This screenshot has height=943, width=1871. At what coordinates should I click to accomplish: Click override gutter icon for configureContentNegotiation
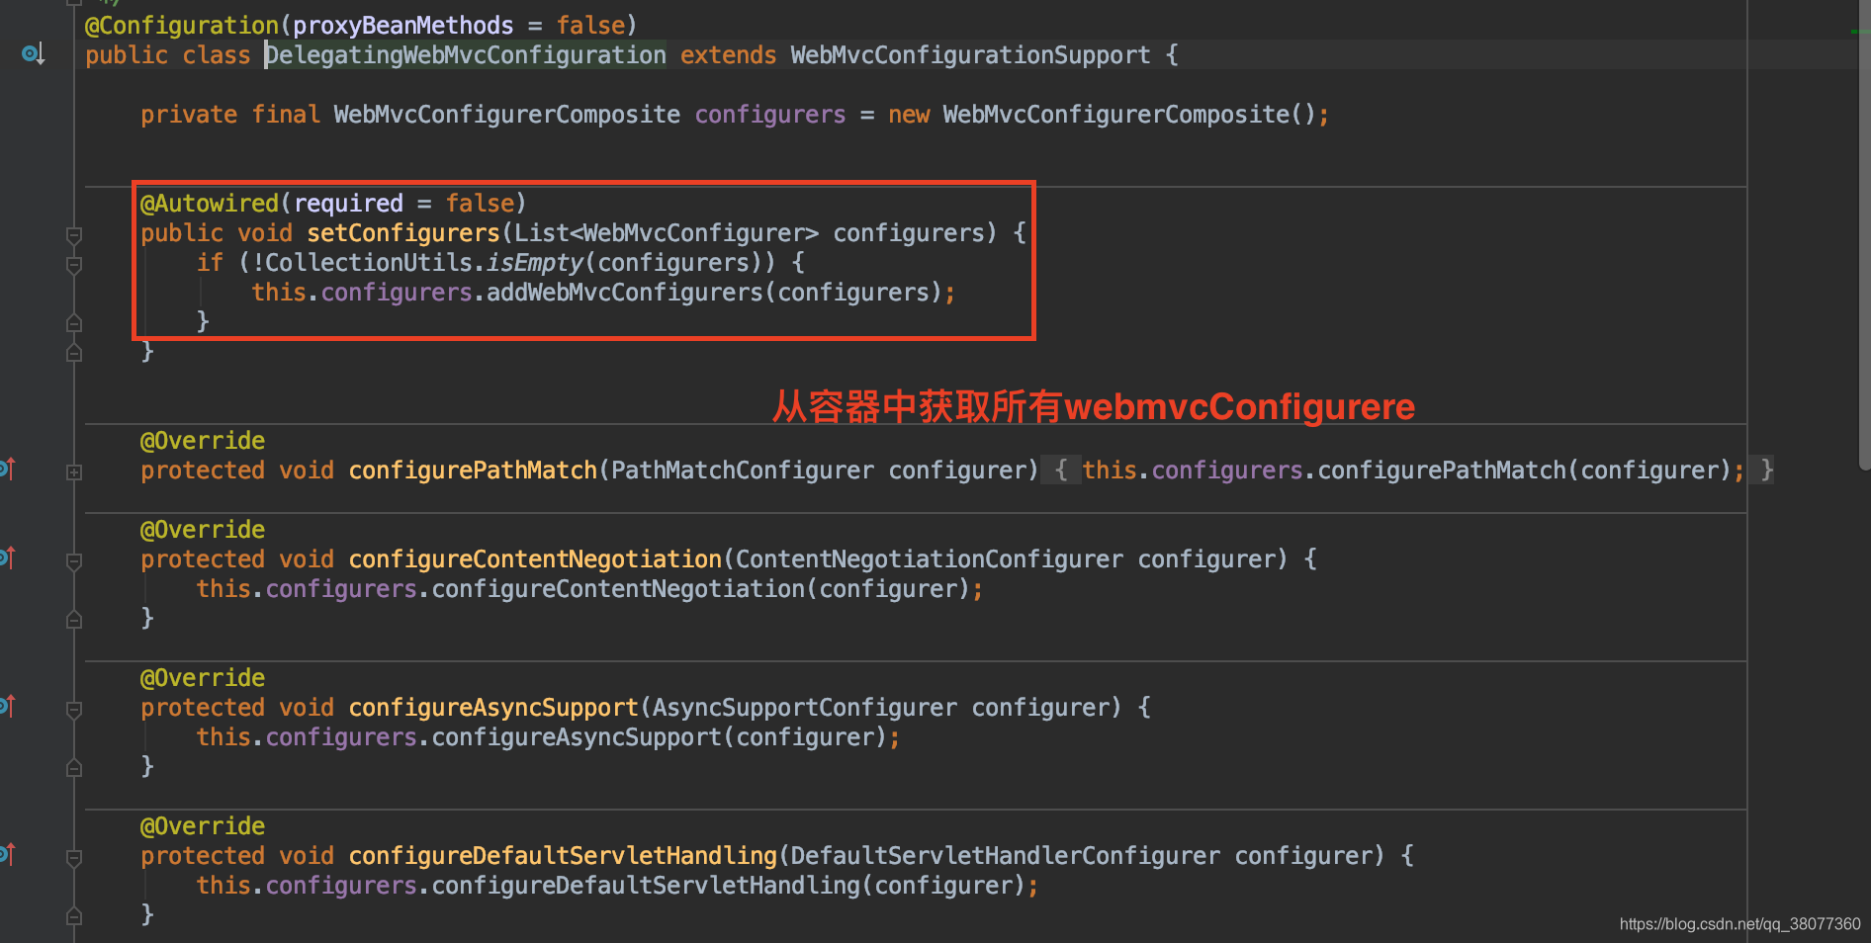tap(7, 558)
